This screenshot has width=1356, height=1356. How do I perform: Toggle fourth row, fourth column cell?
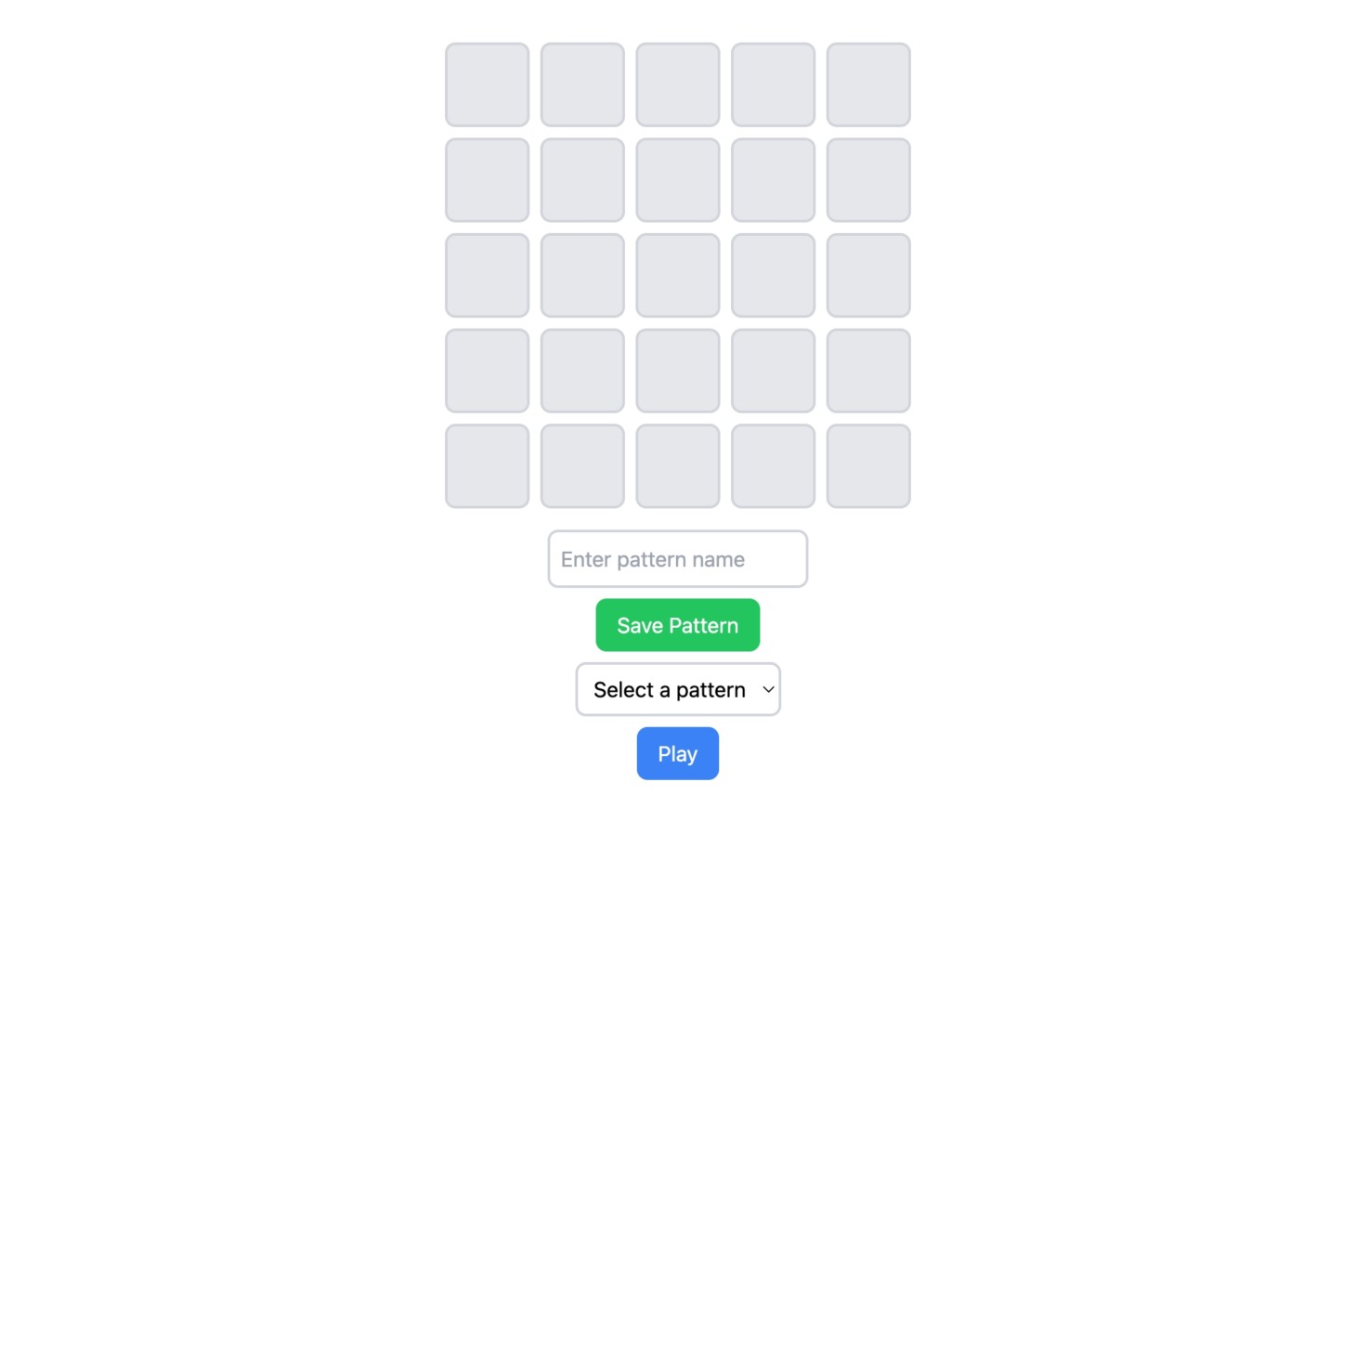click(x=773, y=371)
